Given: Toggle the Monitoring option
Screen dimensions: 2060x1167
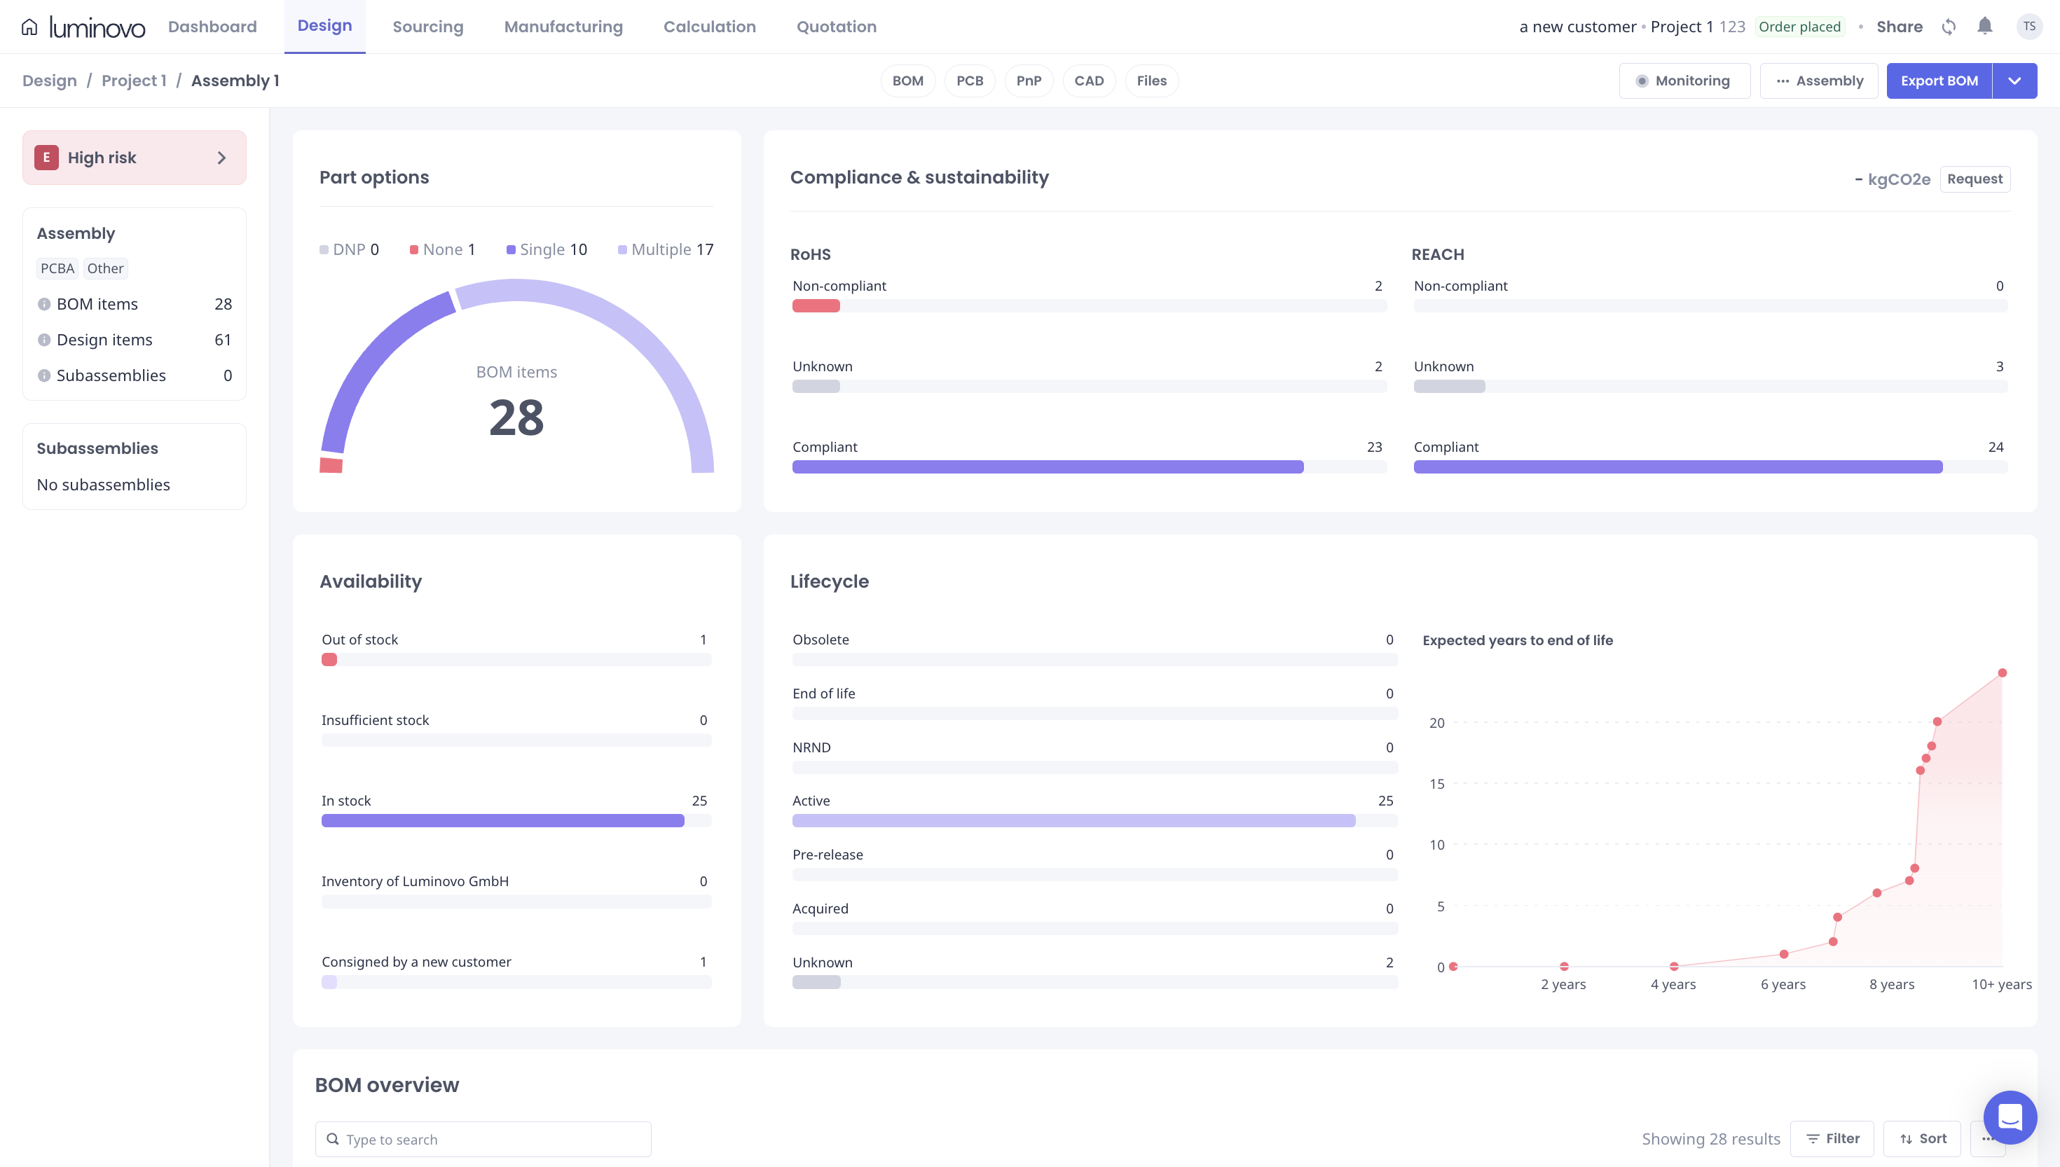Looking at the screenshot, I should pyautogui.click(x=1684, y=80).
